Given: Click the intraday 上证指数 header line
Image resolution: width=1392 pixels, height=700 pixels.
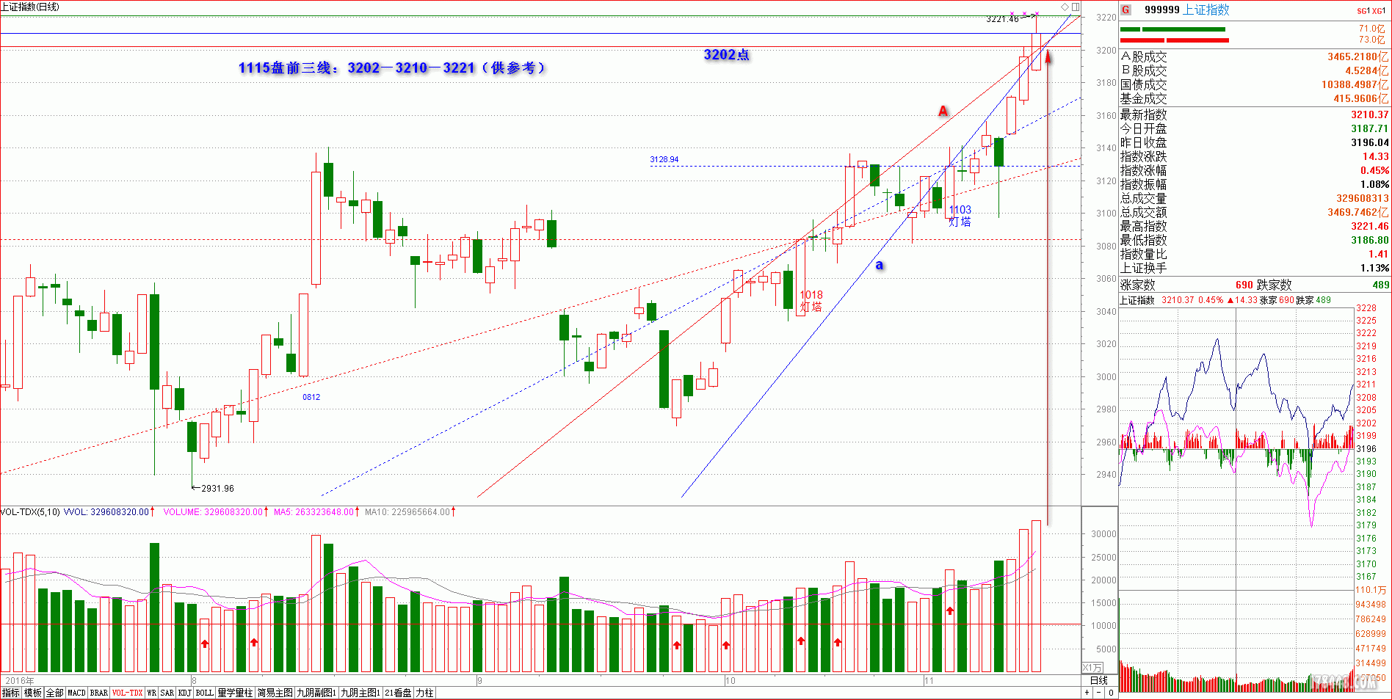Looking at the screenshot, I should (1225, 300).
